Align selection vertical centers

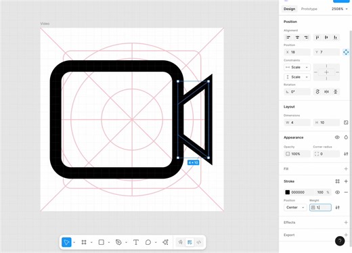click(x=326, y=37)
